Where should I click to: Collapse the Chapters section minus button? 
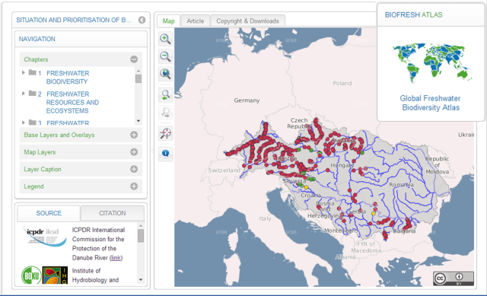point(134,59)
